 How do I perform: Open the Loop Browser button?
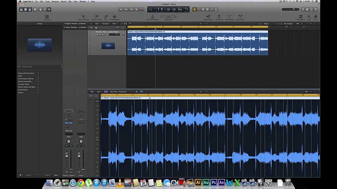coord(311,9)
